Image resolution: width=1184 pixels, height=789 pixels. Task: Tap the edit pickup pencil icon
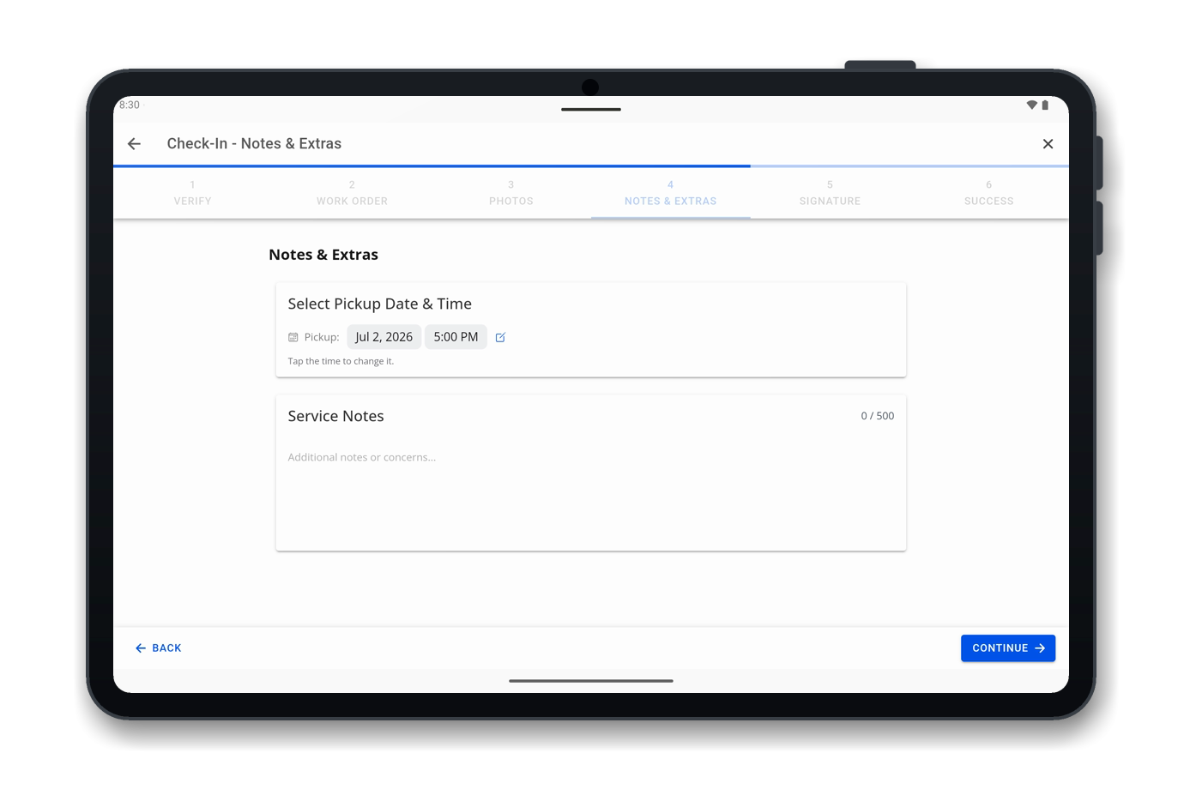coord(500,337)
